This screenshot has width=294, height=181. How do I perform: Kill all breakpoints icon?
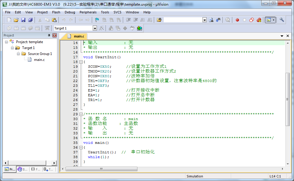(259, 20)
